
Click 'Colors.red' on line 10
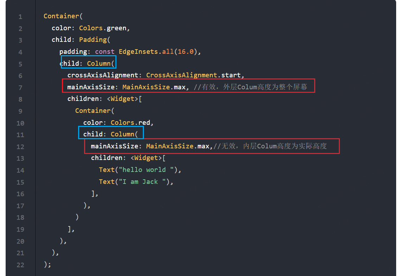pos(130,123)
